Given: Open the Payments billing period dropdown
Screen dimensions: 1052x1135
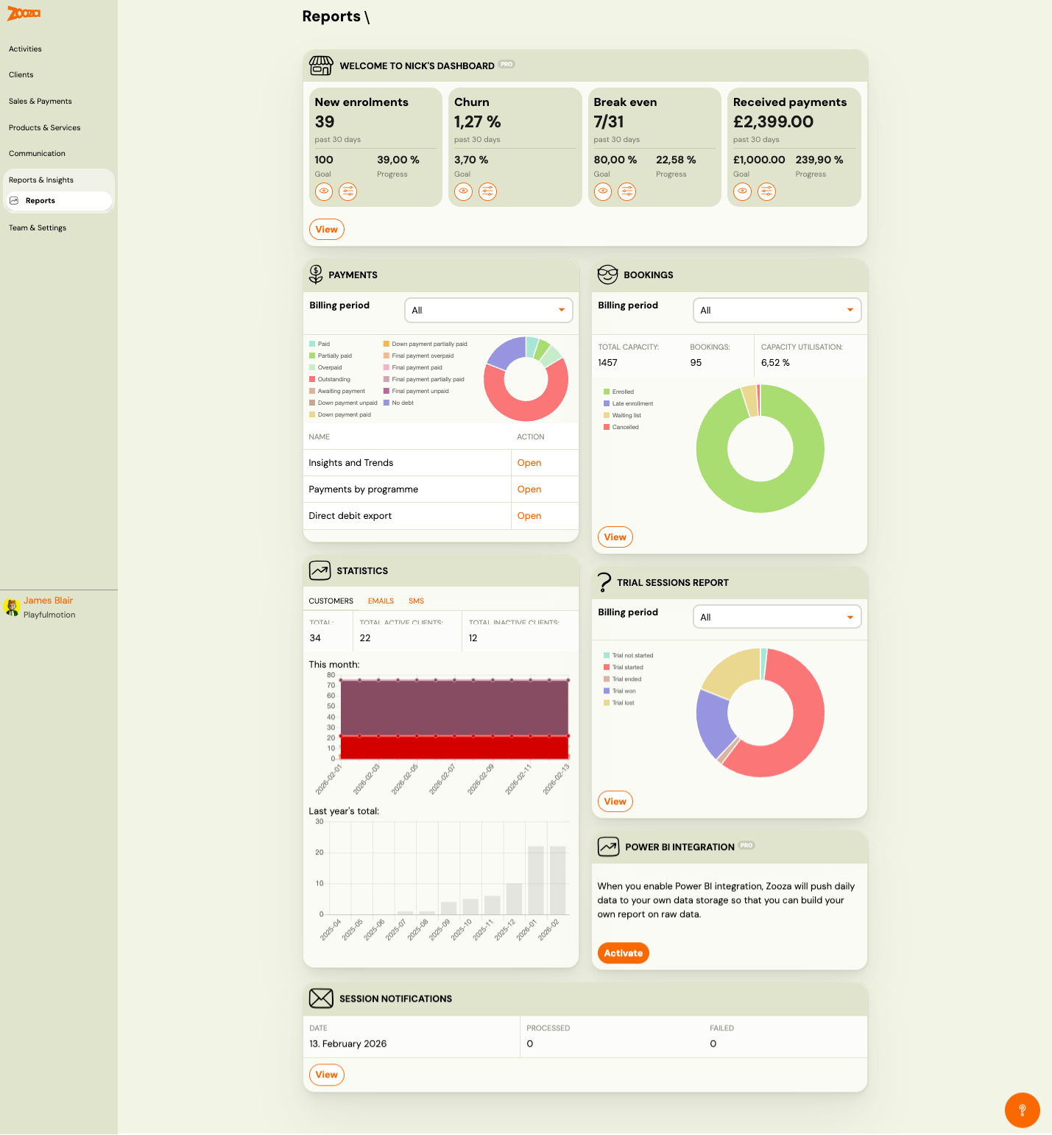Looking at the screenshot, I should (488, 310).
